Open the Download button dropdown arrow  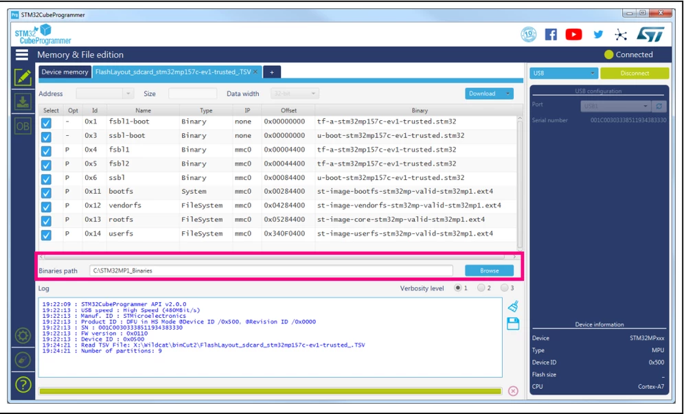(508, 93)
